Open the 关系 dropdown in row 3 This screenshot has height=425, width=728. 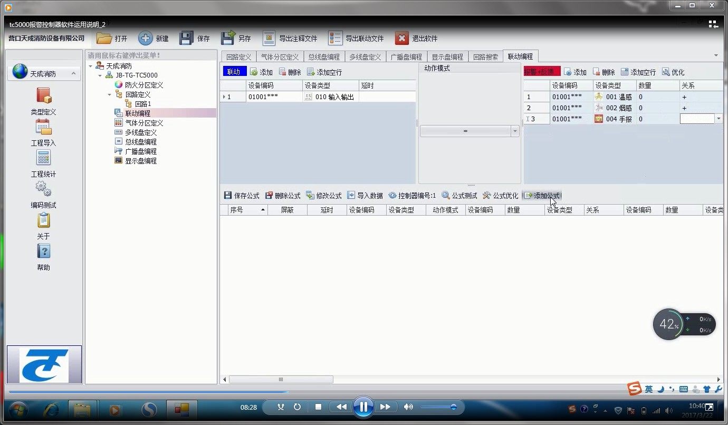click(719, 119)
